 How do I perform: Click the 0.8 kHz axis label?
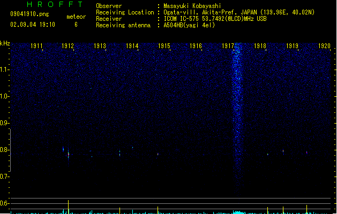pyautogui.click(x=4, y=150)
